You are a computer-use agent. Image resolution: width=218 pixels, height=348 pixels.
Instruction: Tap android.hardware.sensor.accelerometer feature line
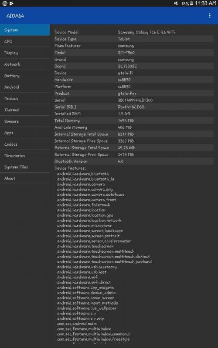click(x=94, y=241)
